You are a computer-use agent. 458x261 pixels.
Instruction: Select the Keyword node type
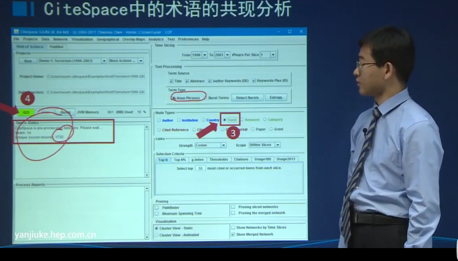242,119
